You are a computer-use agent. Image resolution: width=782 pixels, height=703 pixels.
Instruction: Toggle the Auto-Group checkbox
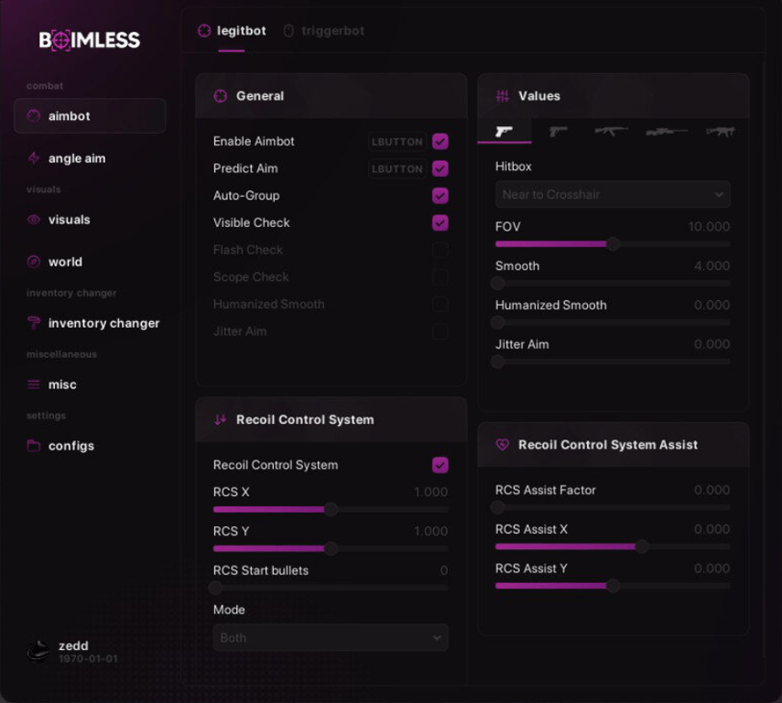pos(440,196)
